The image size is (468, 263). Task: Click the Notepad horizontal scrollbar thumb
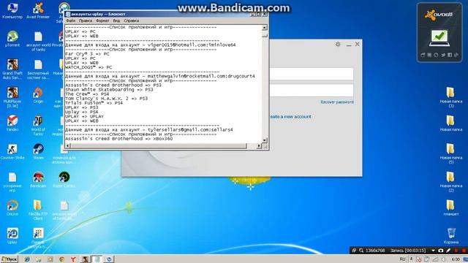(159, 146)
